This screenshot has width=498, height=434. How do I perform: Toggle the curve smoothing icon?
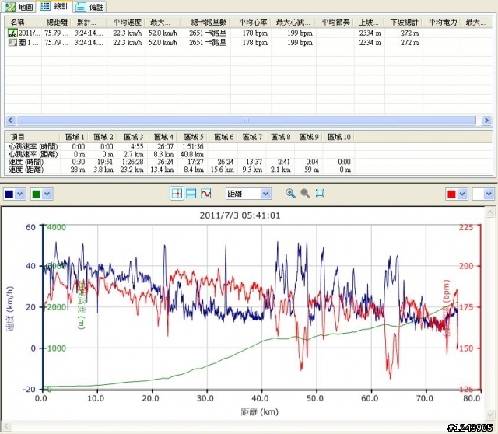pos(205,194)
